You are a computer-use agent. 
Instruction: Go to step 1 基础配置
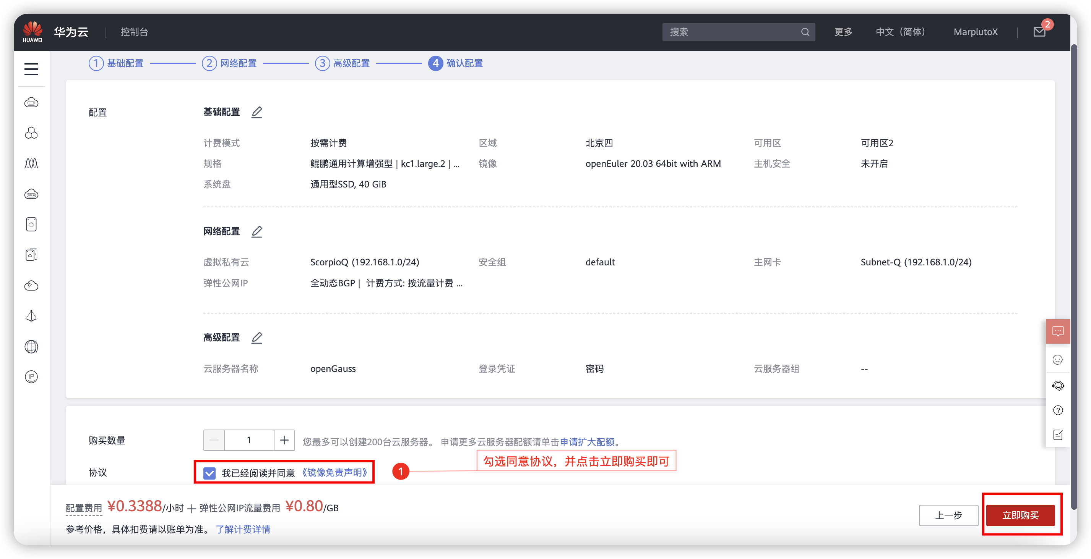tap(117, 63)
